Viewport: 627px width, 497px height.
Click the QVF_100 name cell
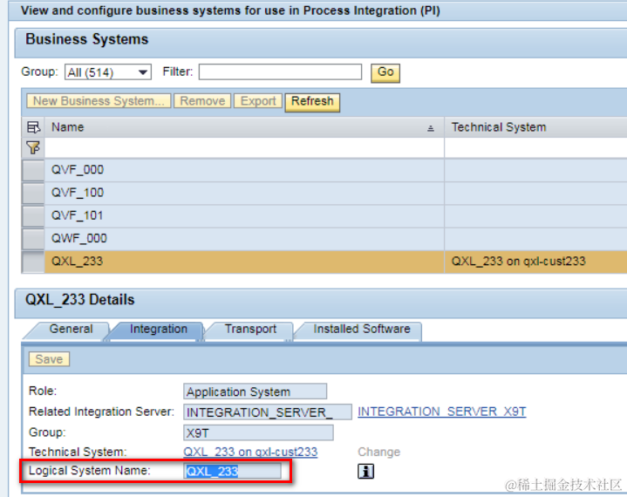pyautogui.click(x=244, y=193)
